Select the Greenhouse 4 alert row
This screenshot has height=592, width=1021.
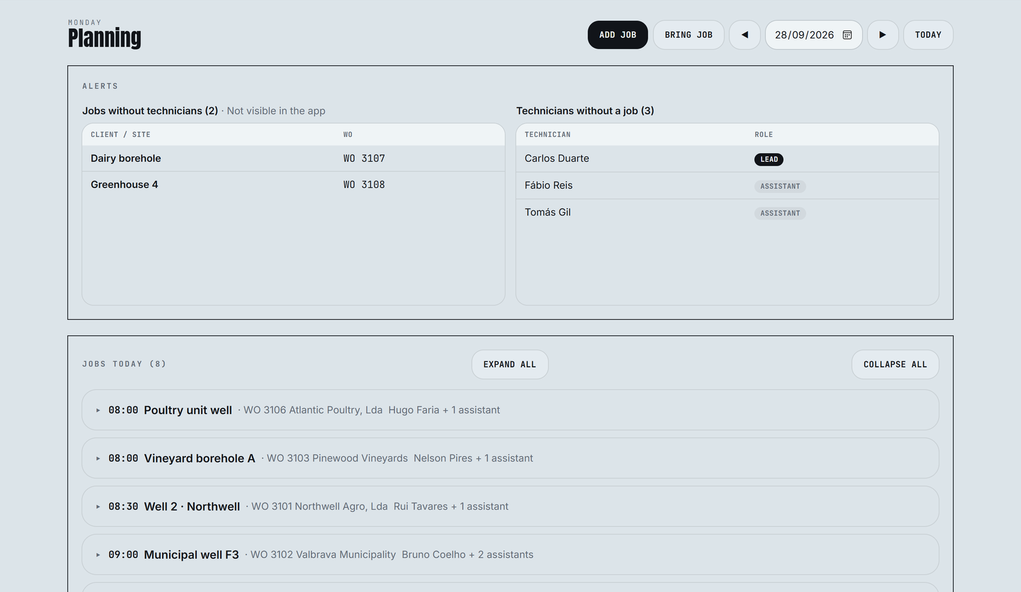pos(294,184)
